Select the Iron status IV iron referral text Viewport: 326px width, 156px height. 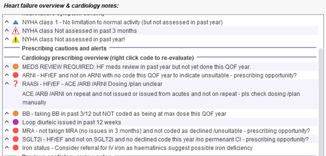point(137,148)
